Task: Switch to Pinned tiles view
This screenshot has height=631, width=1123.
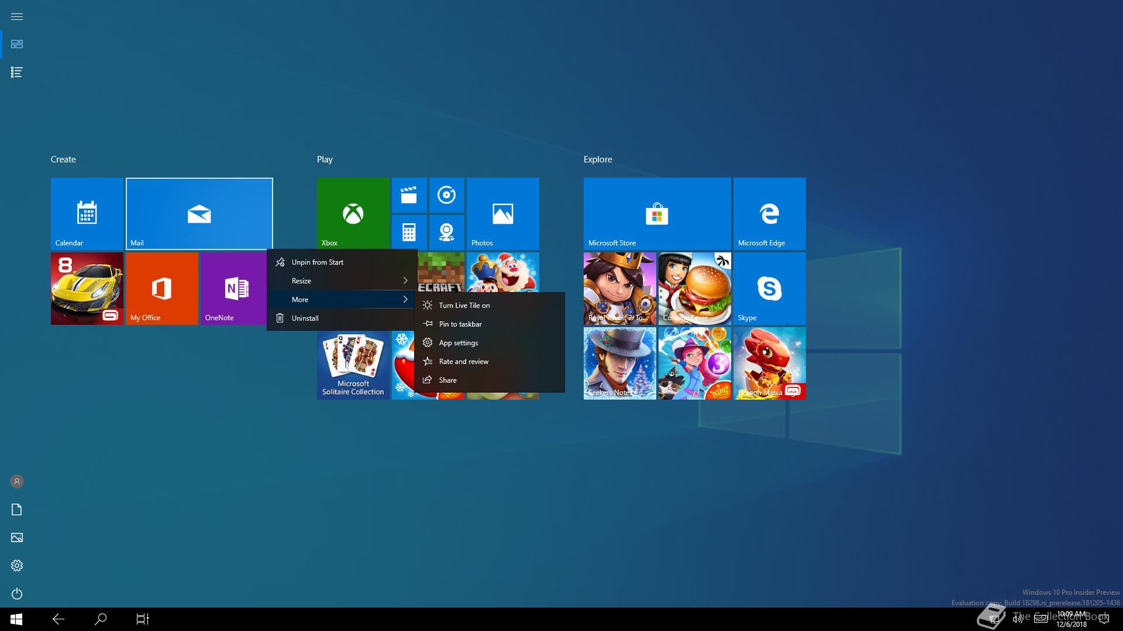Action: click(17, 44)
